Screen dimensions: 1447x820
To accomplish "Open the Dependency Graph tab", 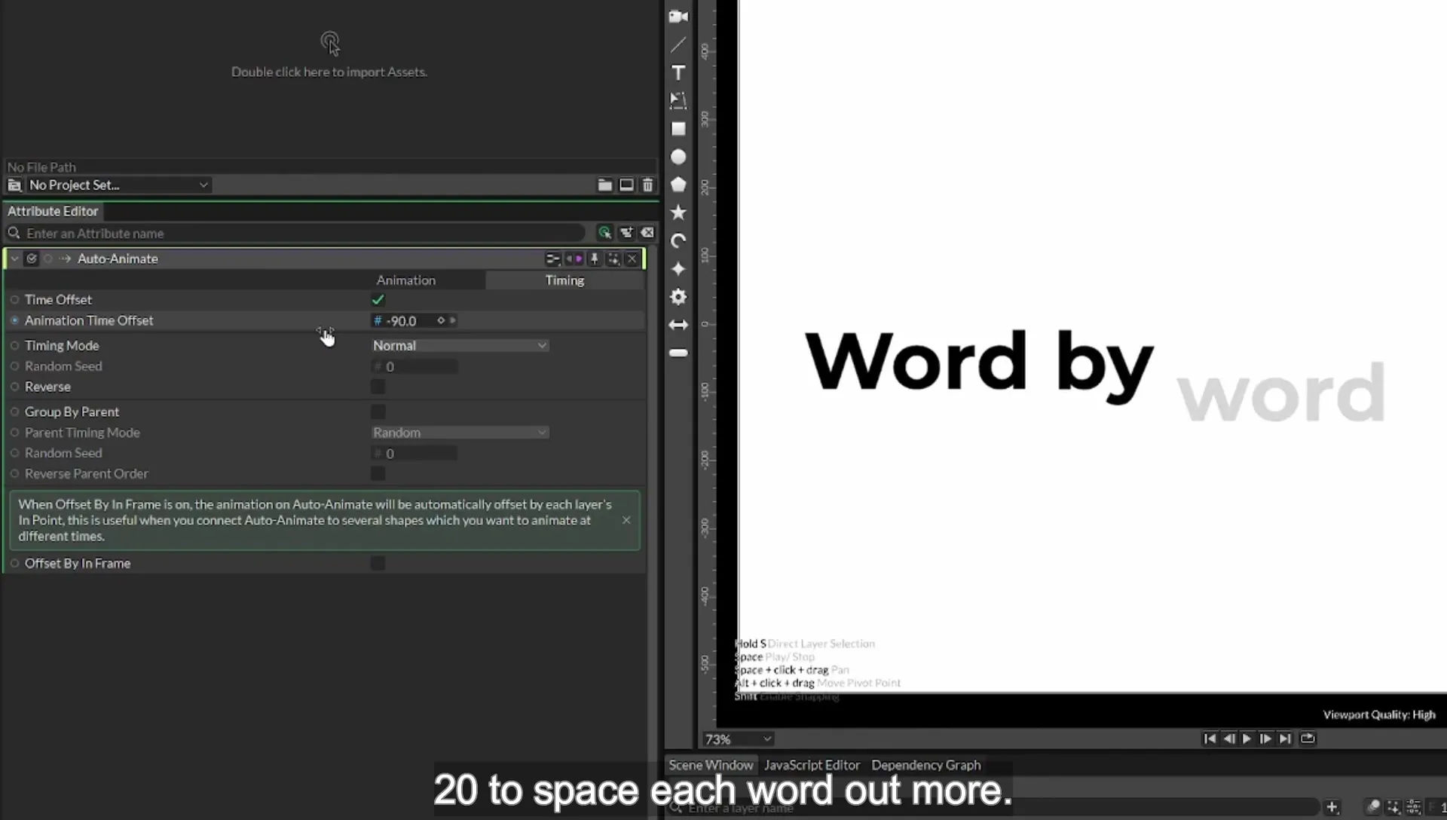I will click(x=926, y=765).
